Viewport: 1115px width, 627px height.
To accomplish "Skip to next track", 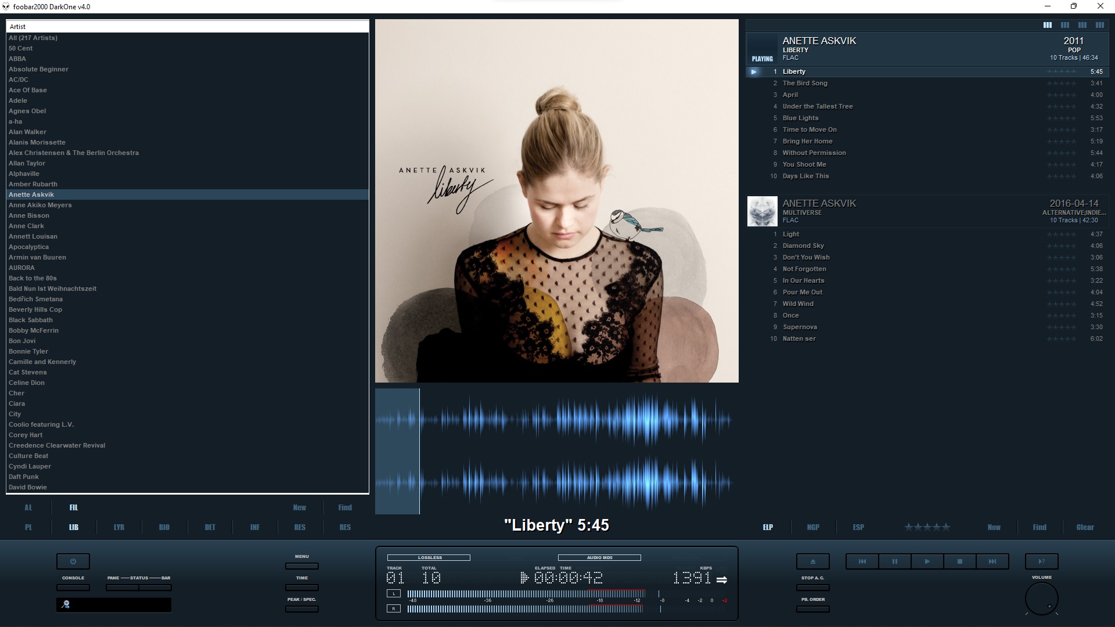I will [992, 561].
